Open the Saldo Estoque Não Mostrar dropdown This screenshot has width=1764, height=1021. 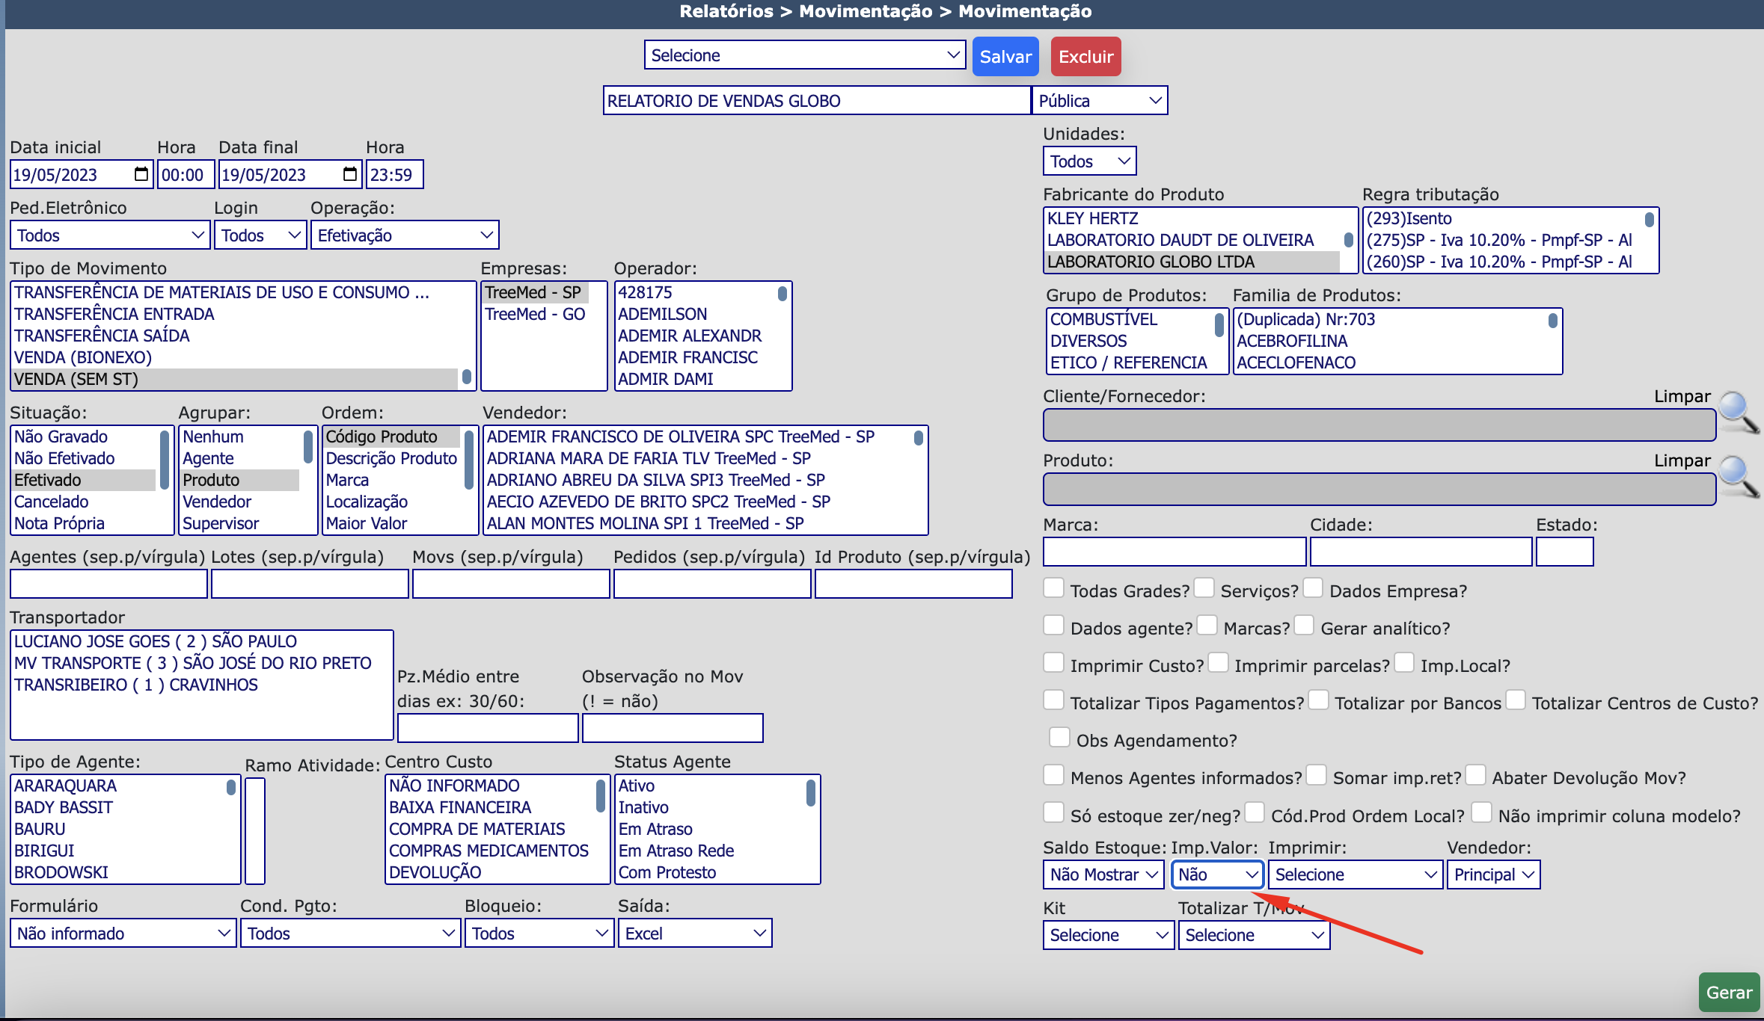tap(1103, 875)
